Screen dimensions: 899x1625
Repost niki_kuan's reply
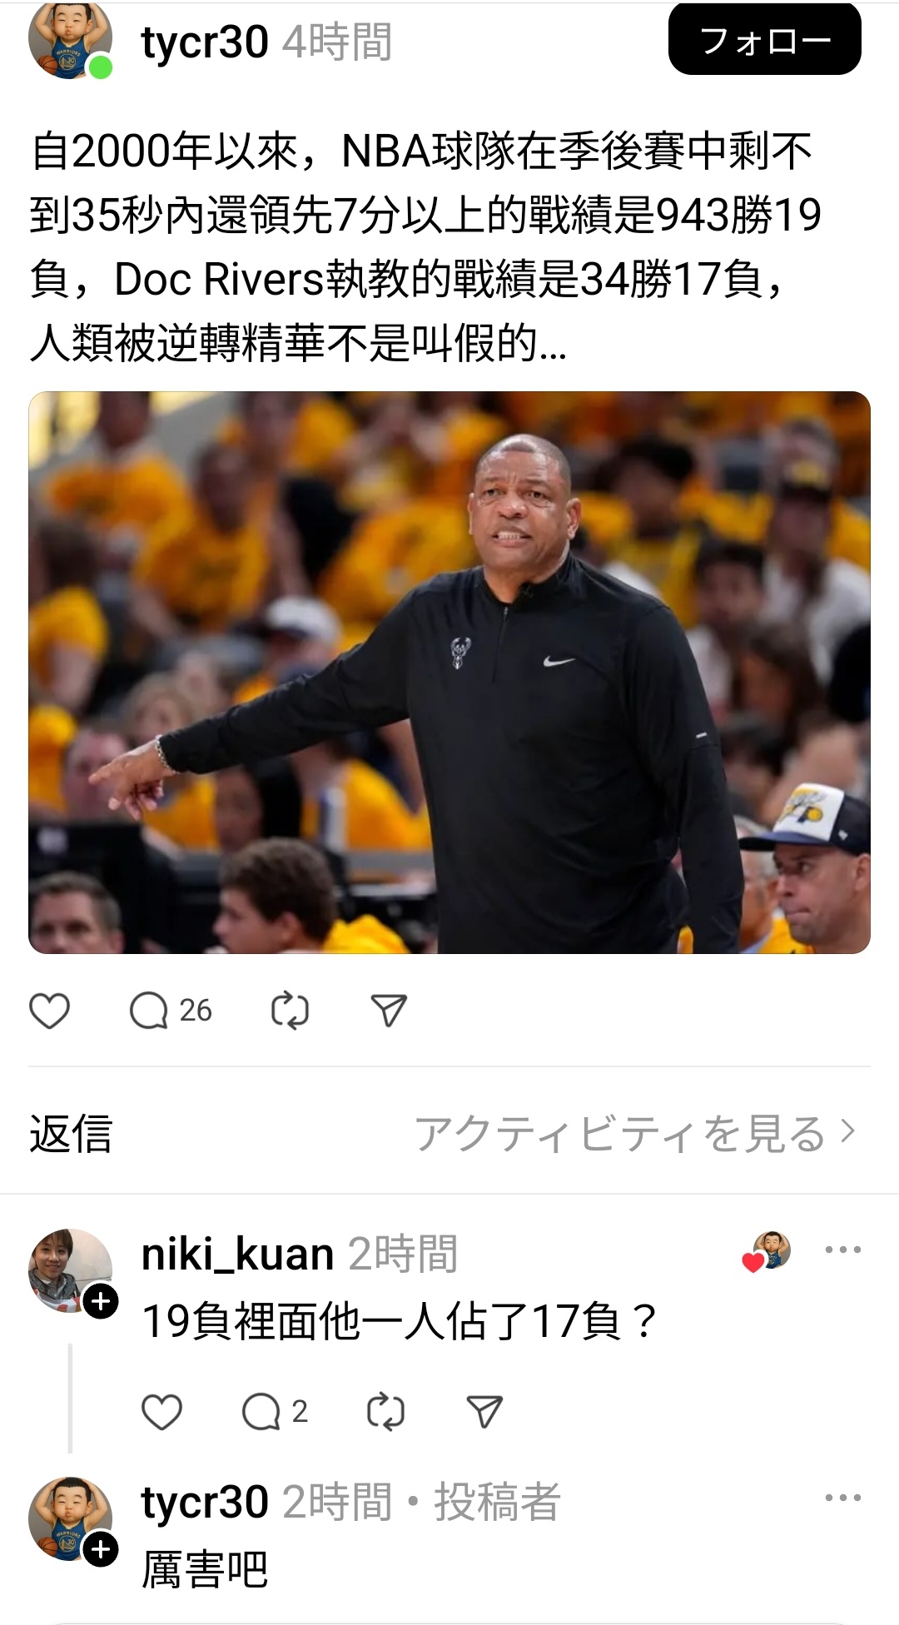pyautogui.click(x=385, y=1412)
